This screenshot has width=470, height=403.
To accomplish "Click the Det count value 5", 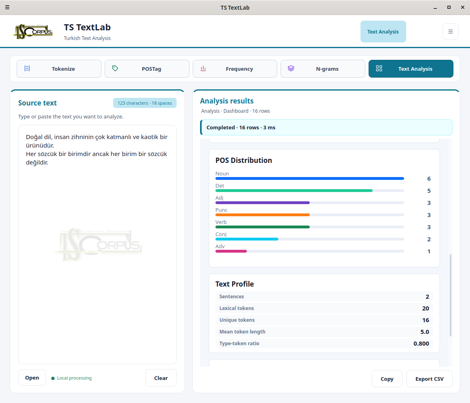I will click(429, 191).
